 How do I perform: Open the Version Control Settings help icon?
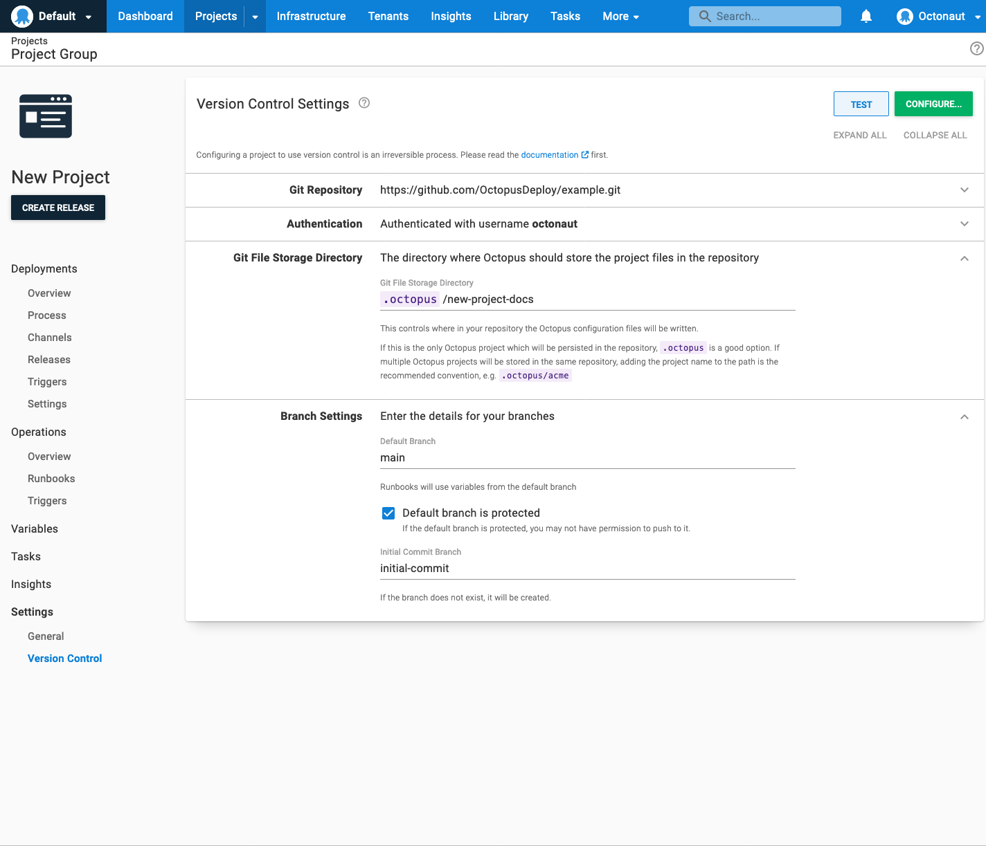point(364,102)
